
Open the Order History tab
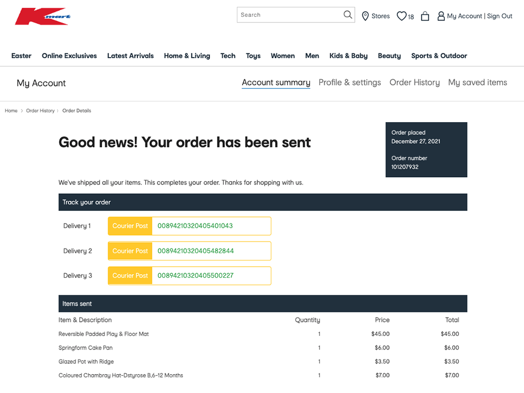click(414, 82)
